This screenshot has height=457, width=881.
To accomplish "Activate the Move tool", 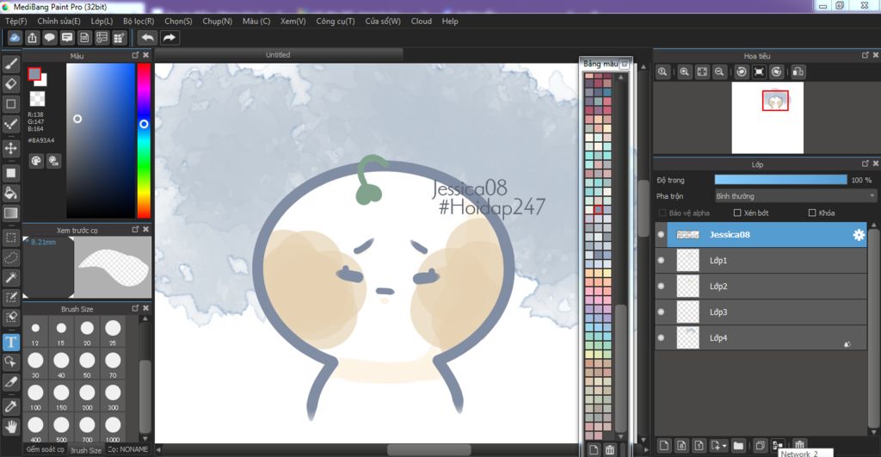I will 10,148.
